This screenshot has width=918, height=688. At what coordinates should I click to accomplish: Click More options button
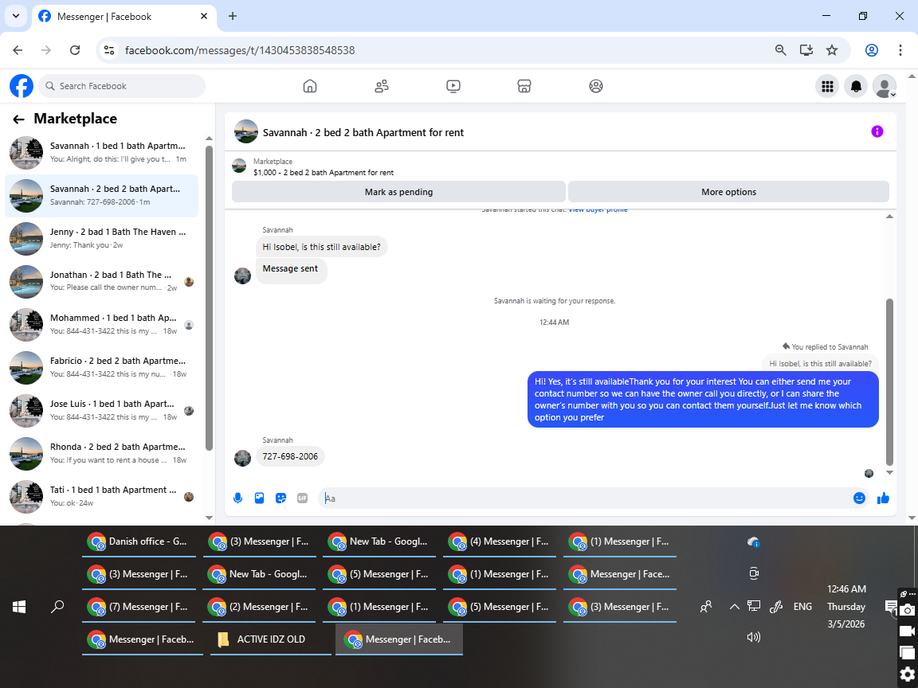pyautogui.click(x=728, y=192)
